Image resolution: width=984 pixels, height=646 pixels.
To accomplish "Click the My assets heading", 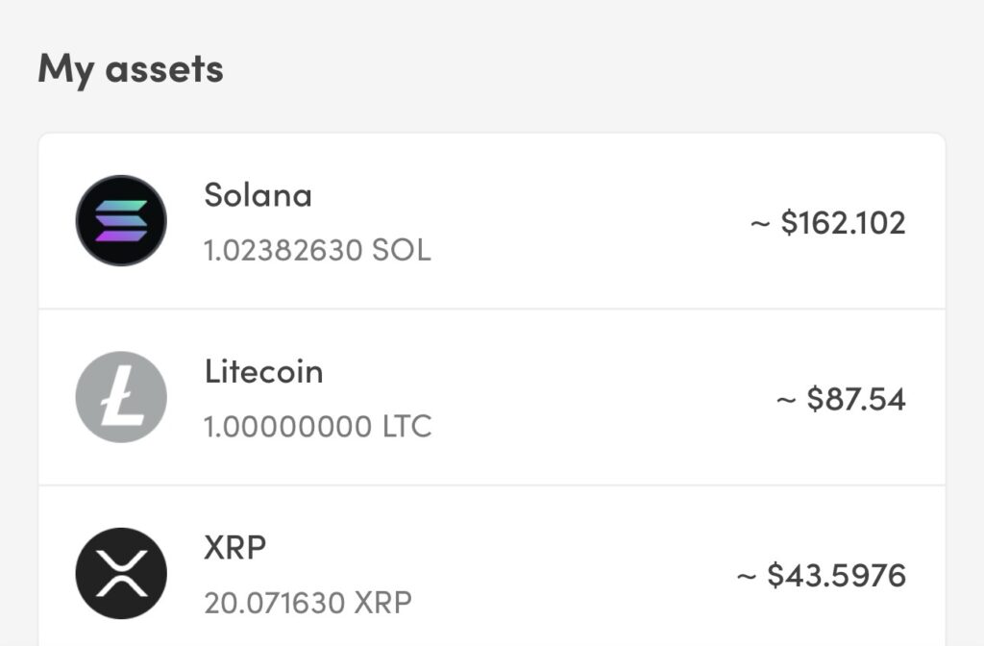I will click(x=131, y=69).
